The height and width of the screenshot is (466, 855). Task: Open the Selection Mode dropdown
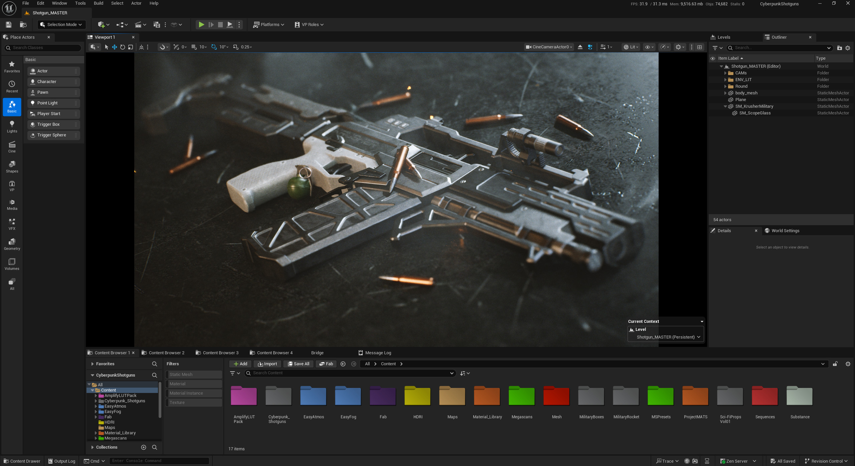pyautogui.click(x=61, y=24)
